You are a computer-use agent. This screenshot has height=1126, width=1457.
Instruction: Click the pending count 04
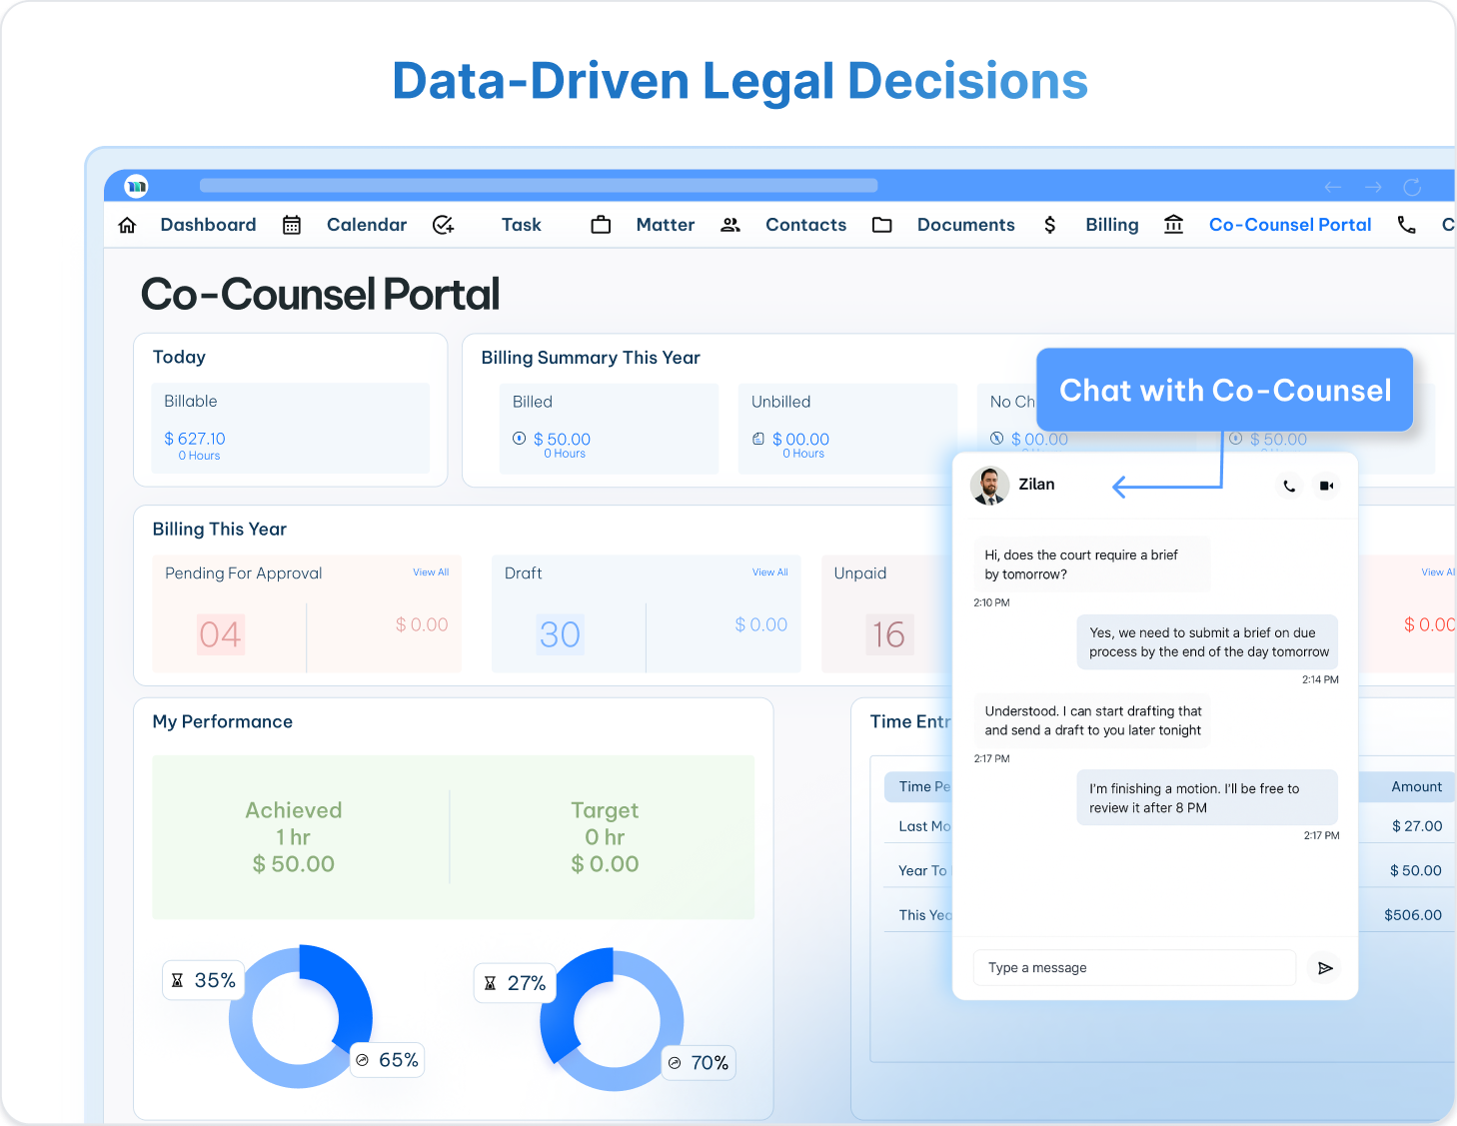point(221,634)
